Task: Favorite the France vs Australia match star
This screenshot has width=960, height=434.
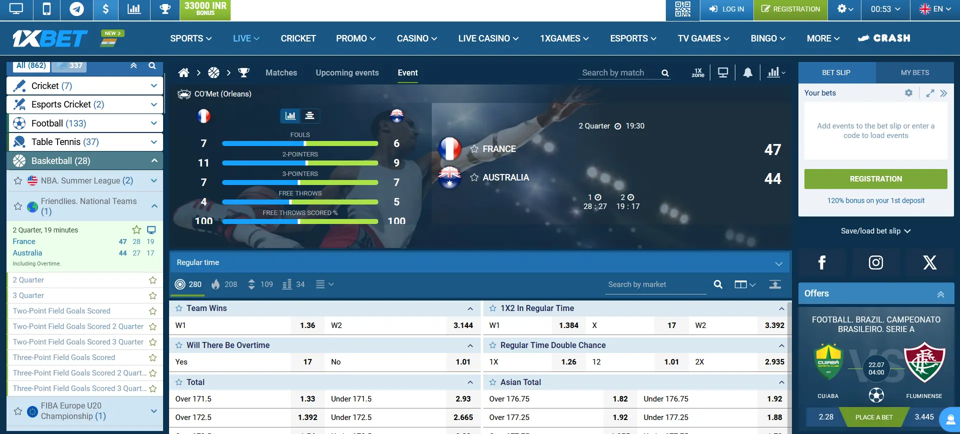Action: (137, 230)
